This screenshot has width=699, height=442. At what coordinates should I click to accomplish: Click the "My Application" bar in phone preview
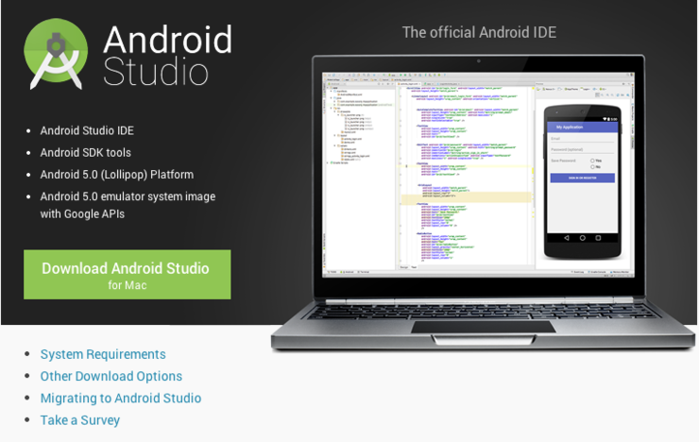(582, 127)
